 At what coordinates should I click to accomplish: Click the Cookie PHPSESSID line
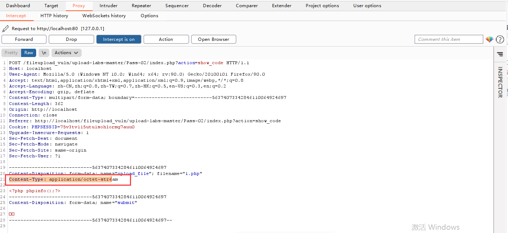coord(72,127)
